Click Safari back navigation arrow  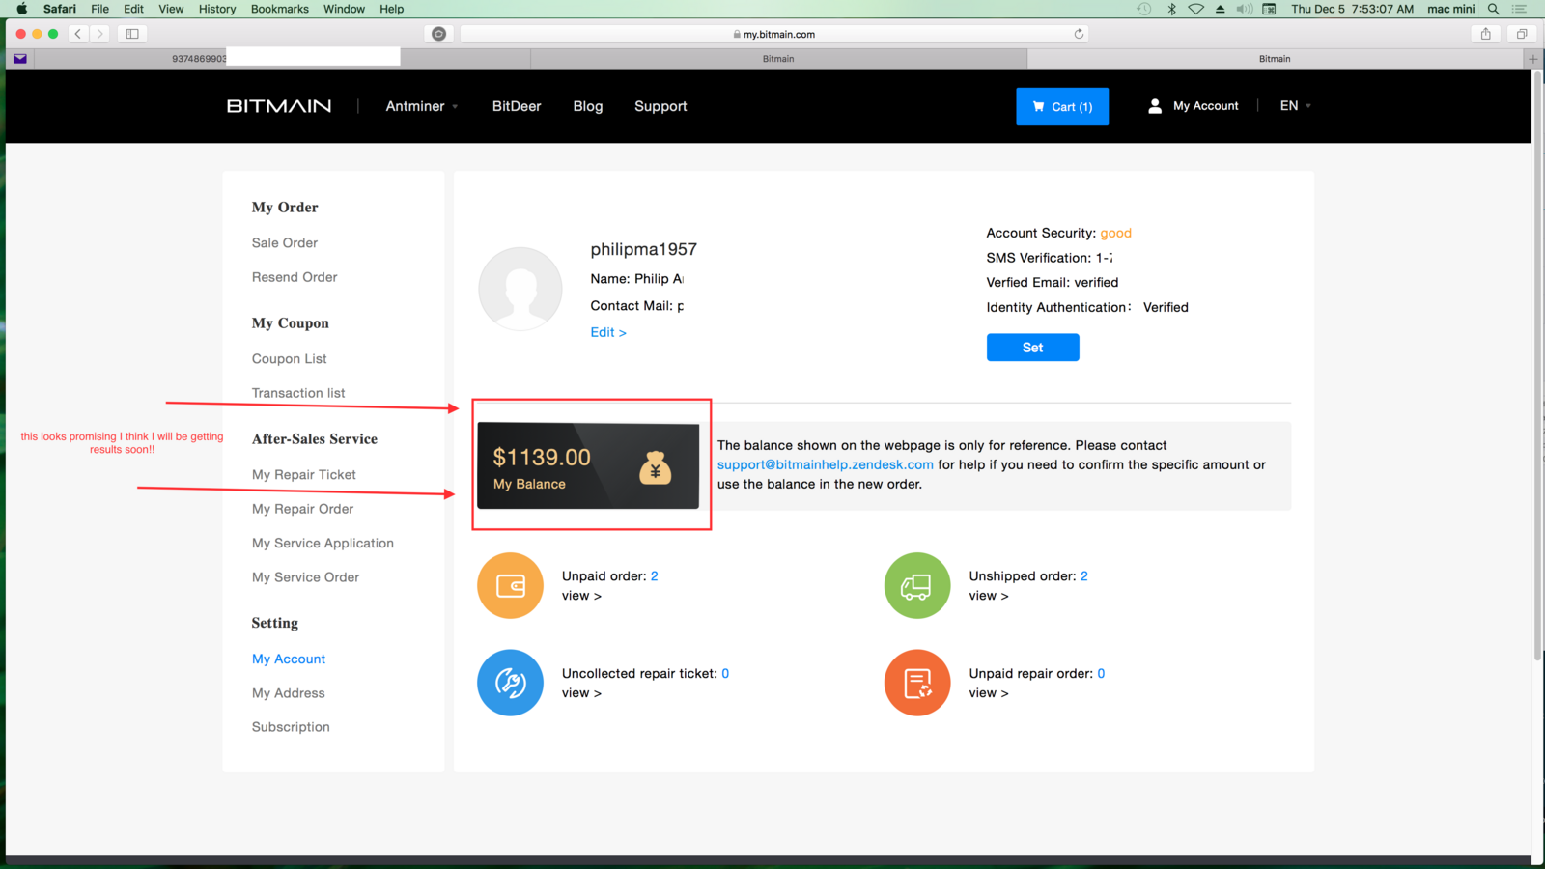pyautogui.click(x=78, y=34)
